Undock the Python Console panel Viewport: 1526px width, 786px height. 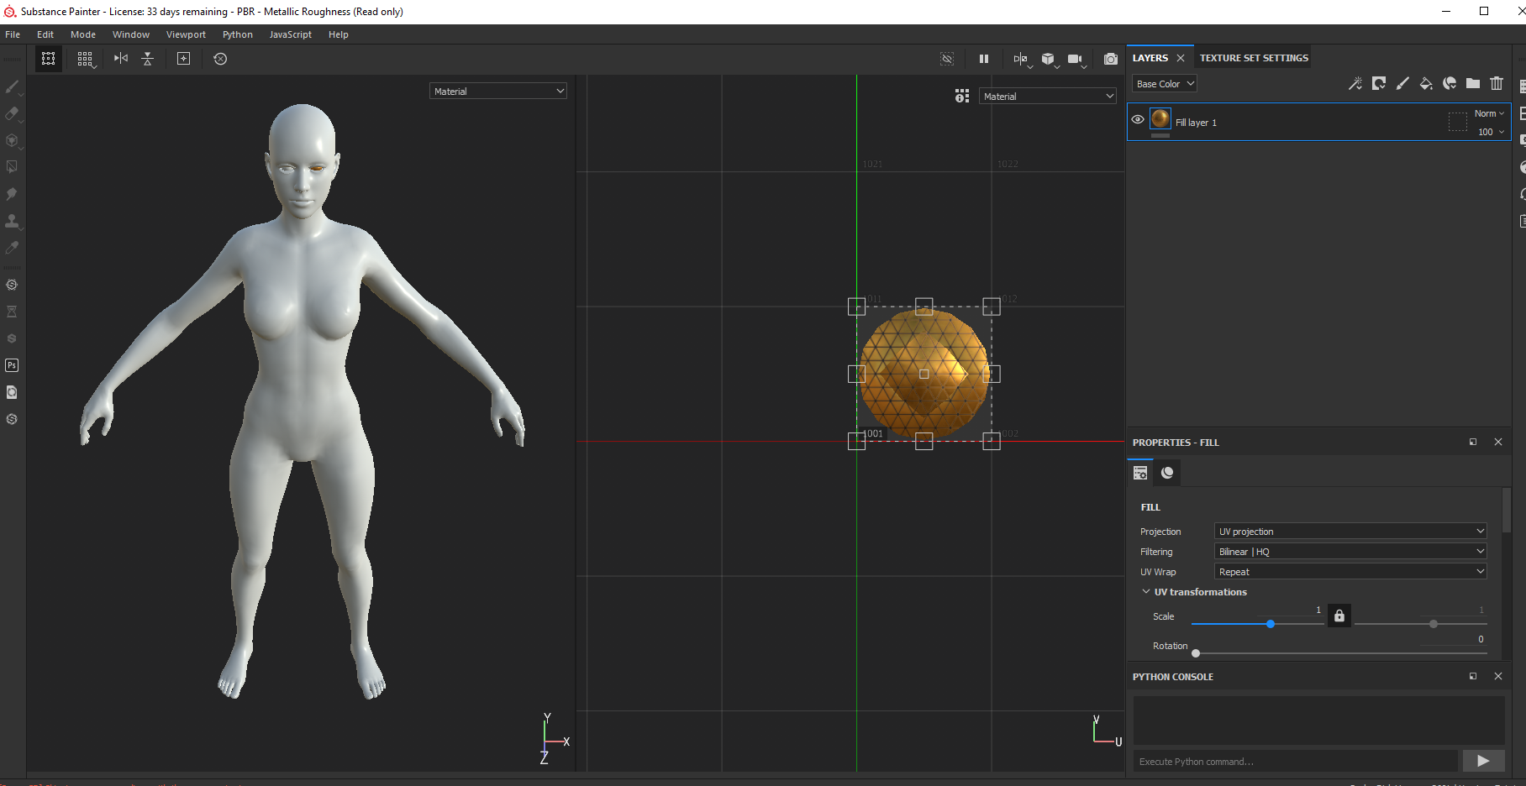[x=1473, y=676]
